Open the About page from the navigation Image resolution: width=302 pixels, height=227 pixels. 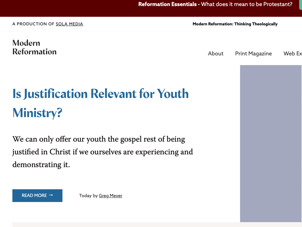pyautogui.click(x=215, y=53)
